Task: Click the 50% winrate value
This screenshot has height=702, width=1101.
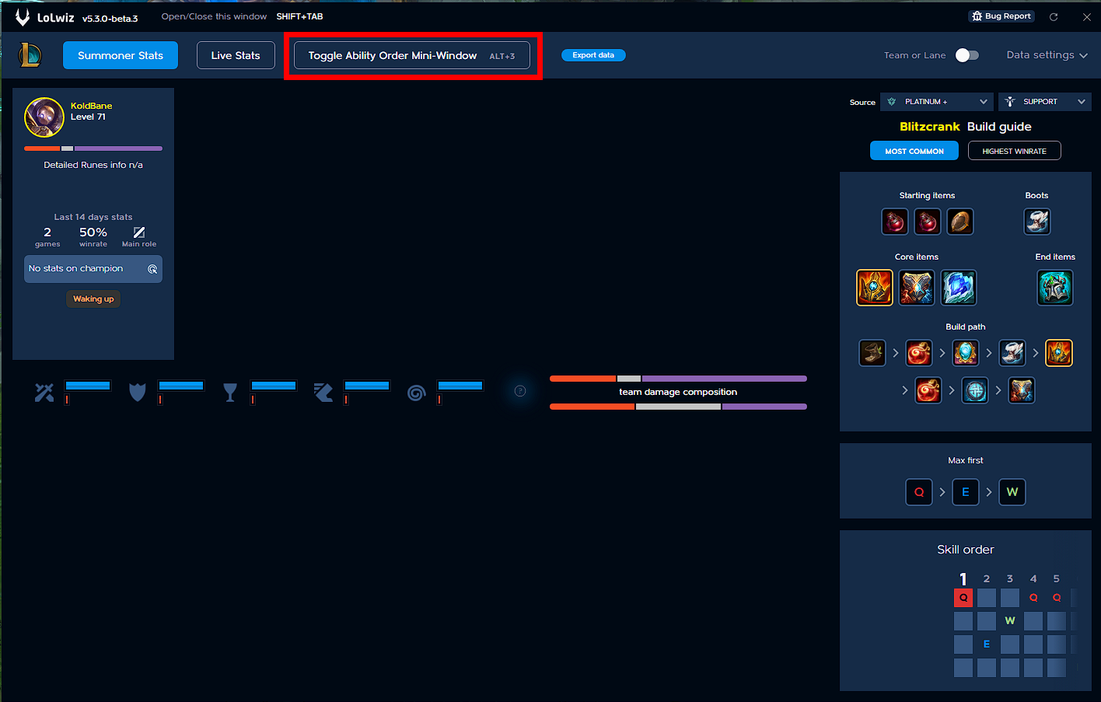Action: 93,232
